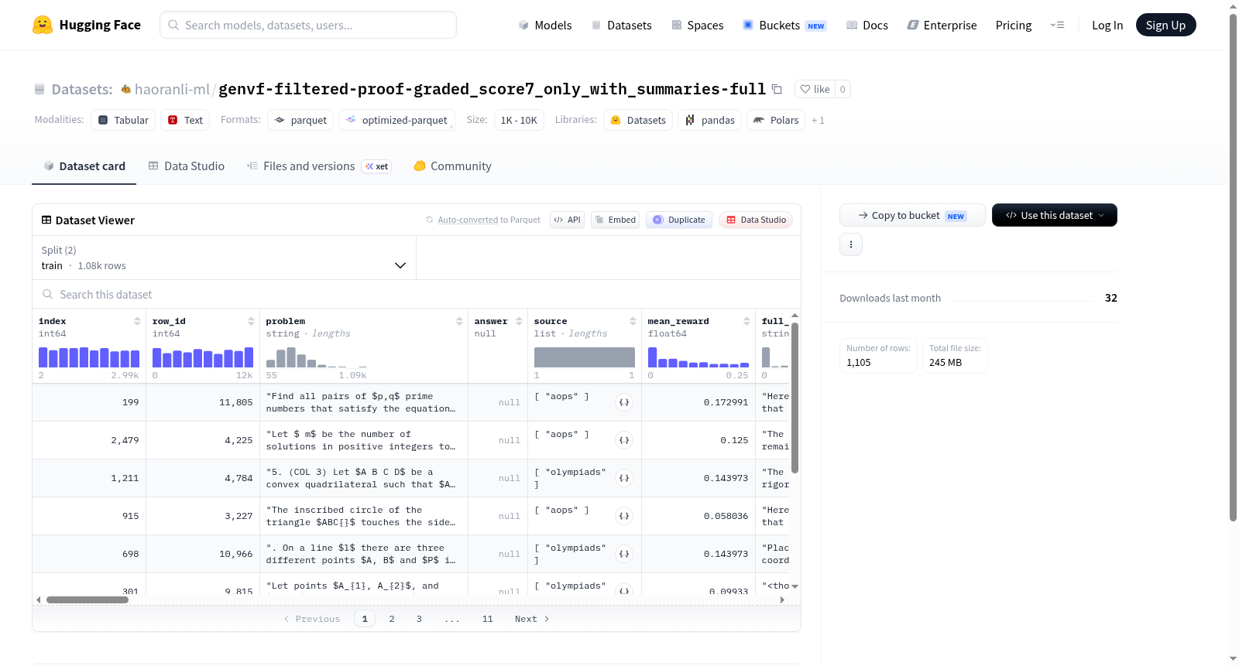The width and height of the screenshot is (1239, 666).
Task: Open the Use this dataset dropdown
Action: click(x=1055, y=215)
